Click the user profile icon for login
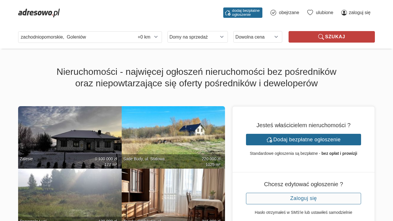393x221 pixels. click(344, 13)
